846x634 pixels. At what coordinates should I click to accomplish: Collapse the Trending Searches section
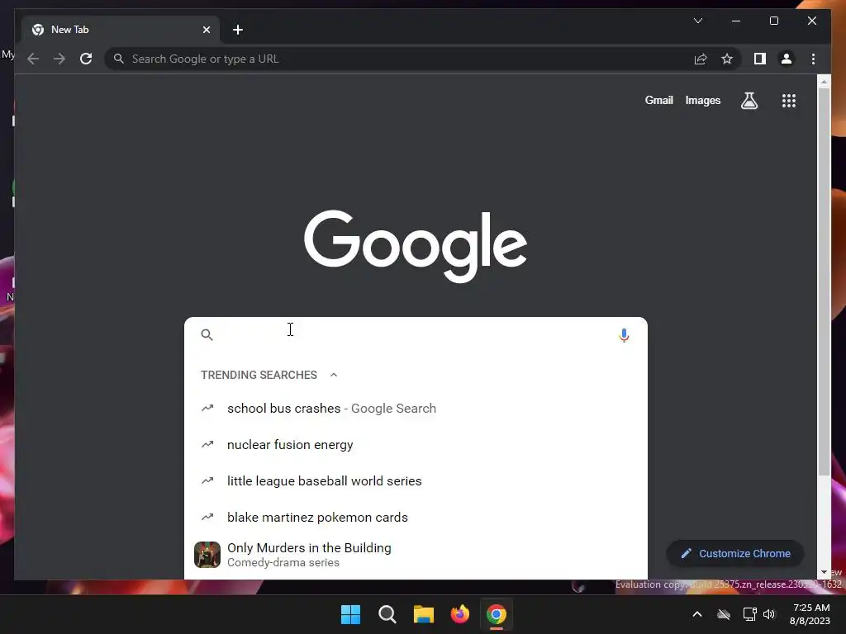click(334, 375)
